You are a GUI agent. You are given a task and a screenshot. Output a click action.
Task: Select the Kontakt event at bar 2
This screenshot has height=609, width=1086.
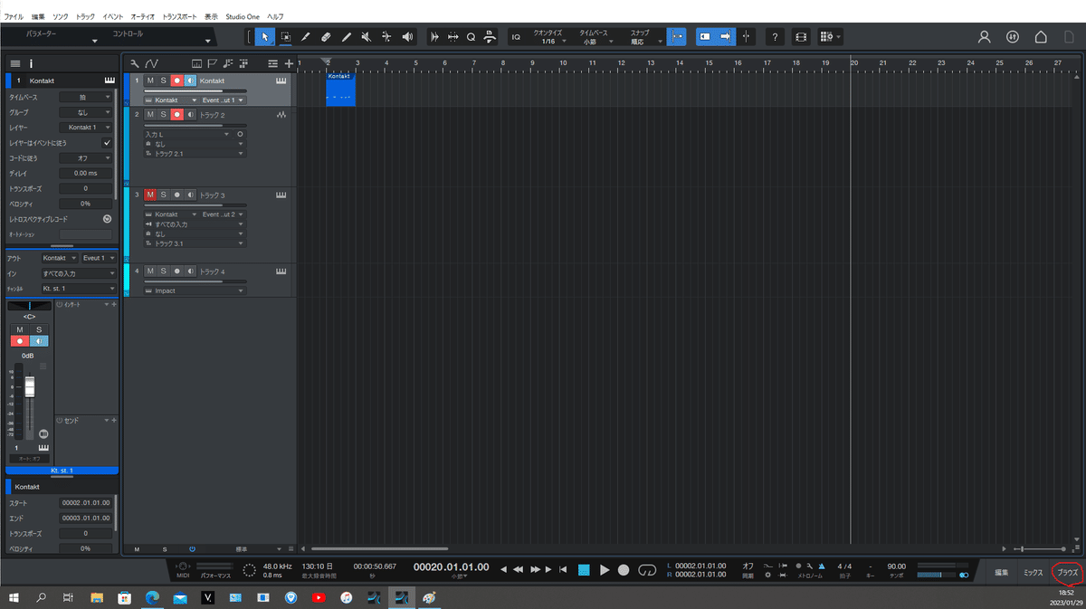pyautogui.click(x=340, y=89)
